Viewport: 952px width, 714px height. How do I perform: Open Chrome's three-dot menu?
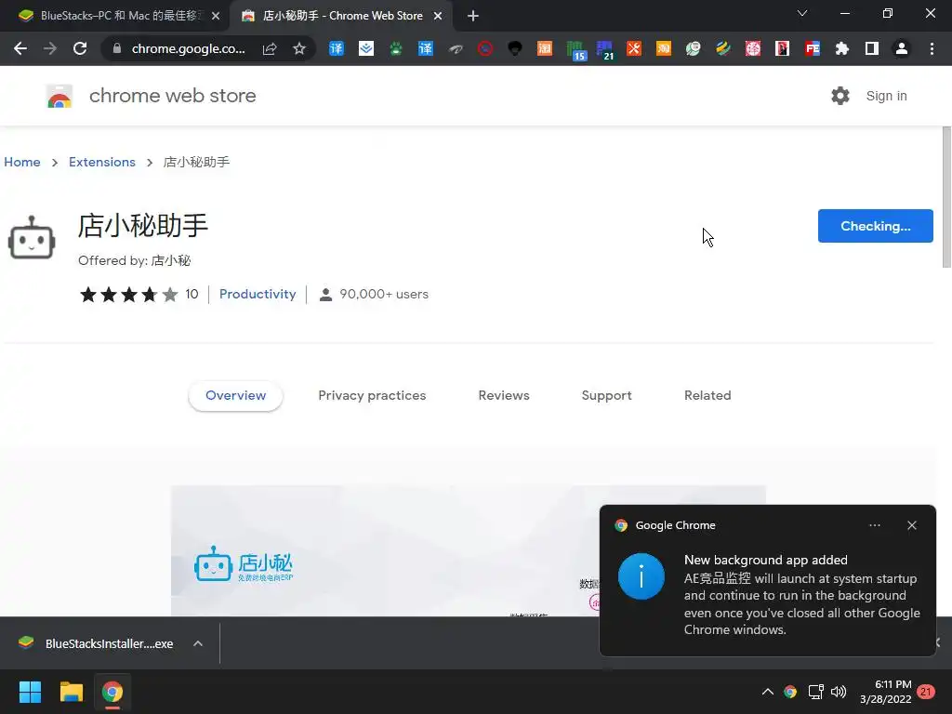[932, 48]
